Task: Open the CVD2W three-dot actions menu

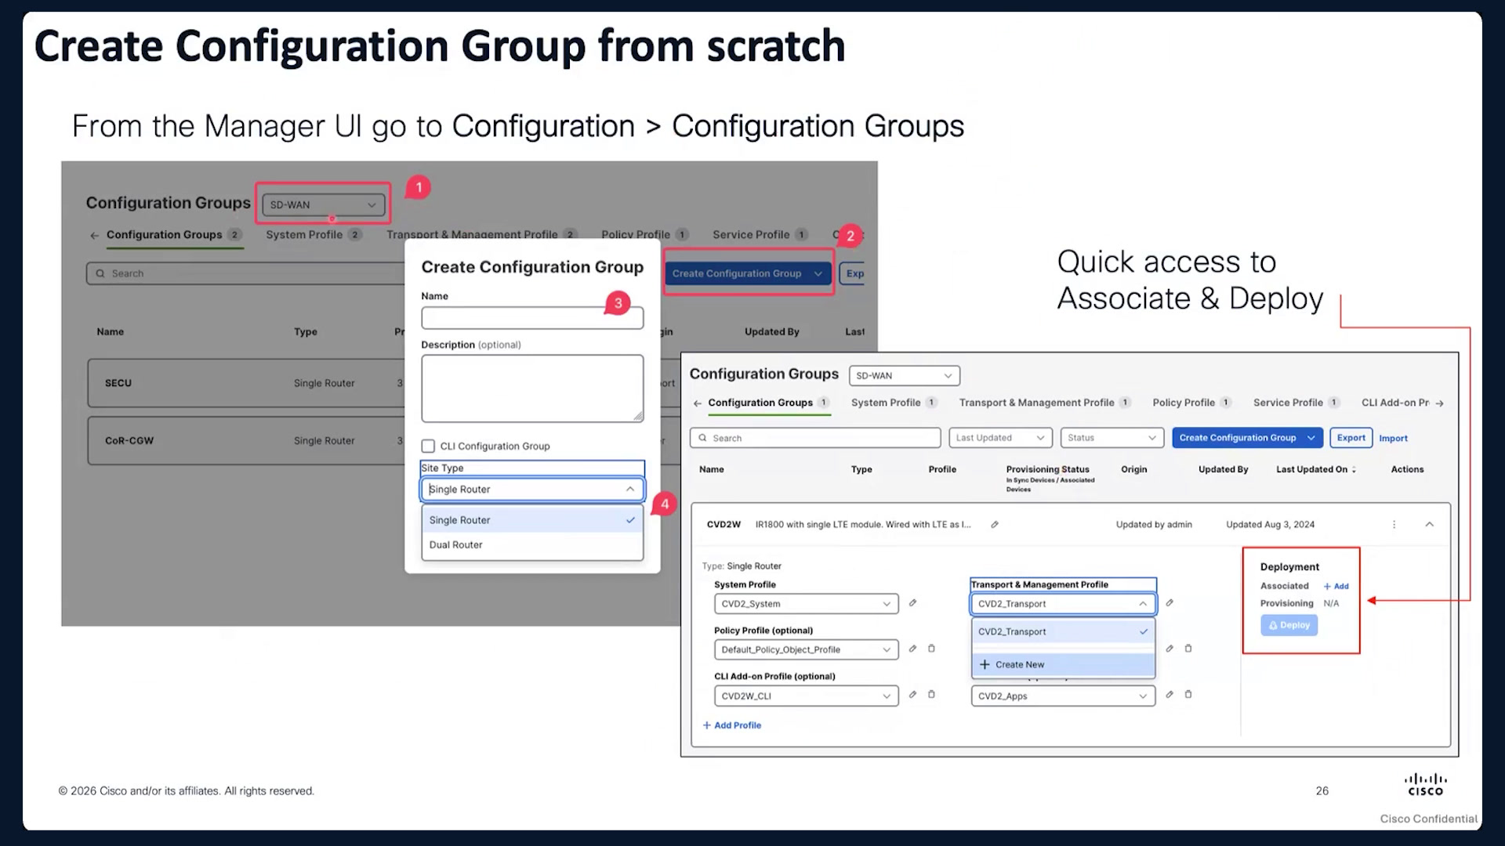Action: [1394, 525]
